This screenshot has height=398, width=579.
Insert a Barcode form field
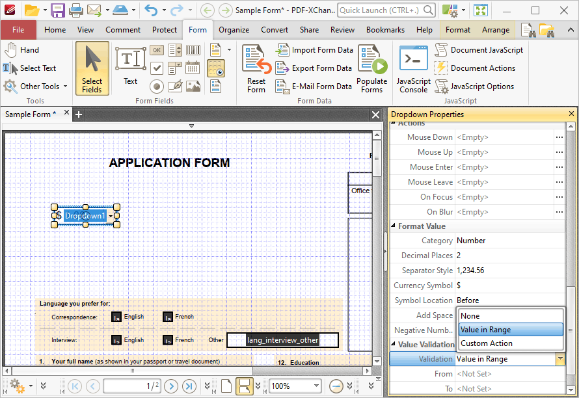[193, 50]
